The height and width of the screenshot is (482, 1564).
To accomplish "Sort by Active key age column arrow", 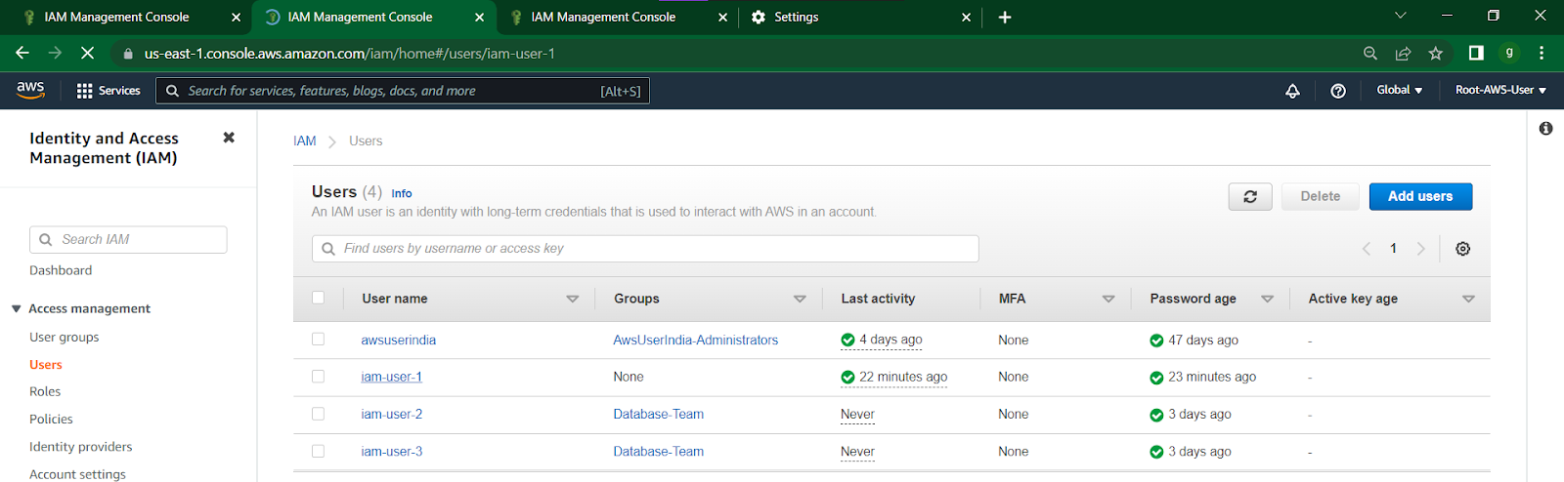I will [x=1468, y=300].
